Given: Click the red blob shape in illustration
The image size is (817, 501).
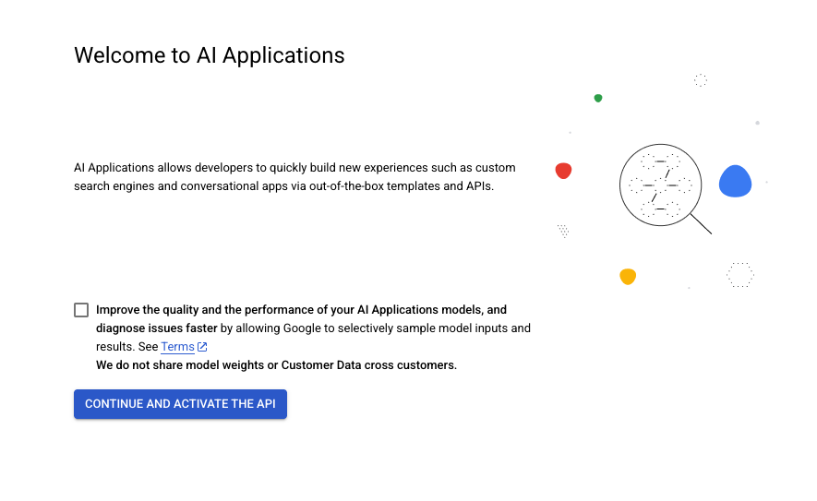Looking at the screenshot, I should [x=563, y=171].
